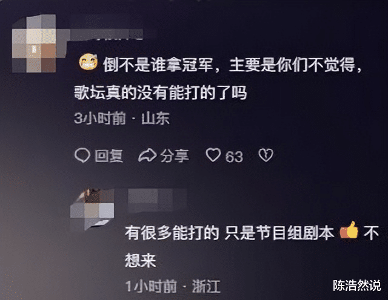The width and height of the screenshot is (388, 300).
Task: Click the 回复 reply label
Action: [x=109, y=156]
